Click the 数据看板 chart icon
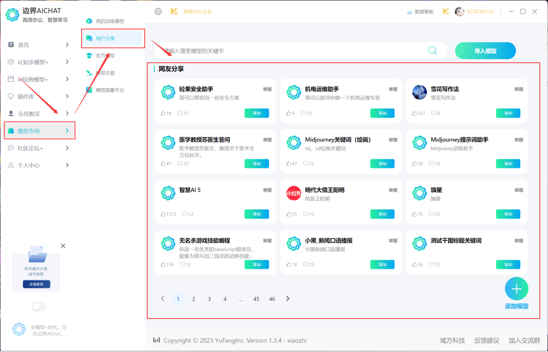The width and height of the screenshot is (548, 352). point(409,12)
